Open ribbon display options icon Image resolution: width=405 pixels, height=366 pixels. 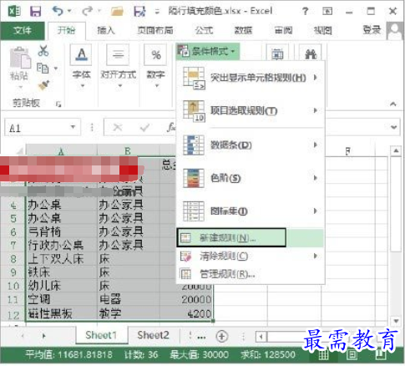click(x=327, y=11)
